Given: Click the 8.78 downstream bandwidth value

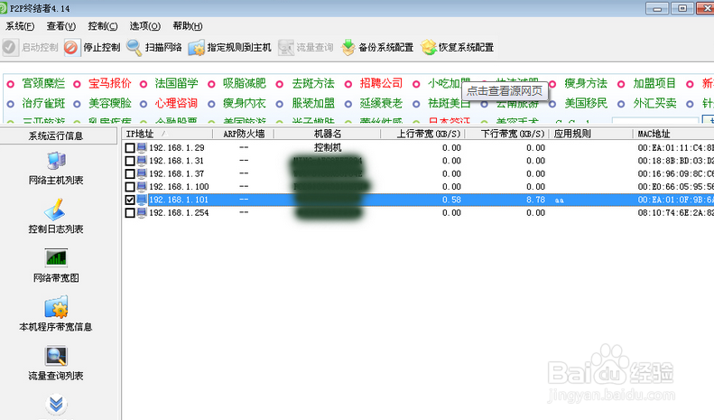Looking at the screenshot, I should click(x=535, y=200).
